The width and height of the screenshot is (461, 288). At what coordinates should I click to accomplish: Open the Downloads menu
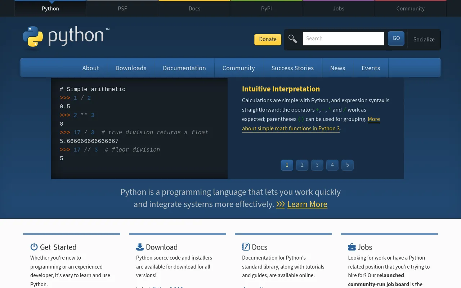click(x=131, y=68)
